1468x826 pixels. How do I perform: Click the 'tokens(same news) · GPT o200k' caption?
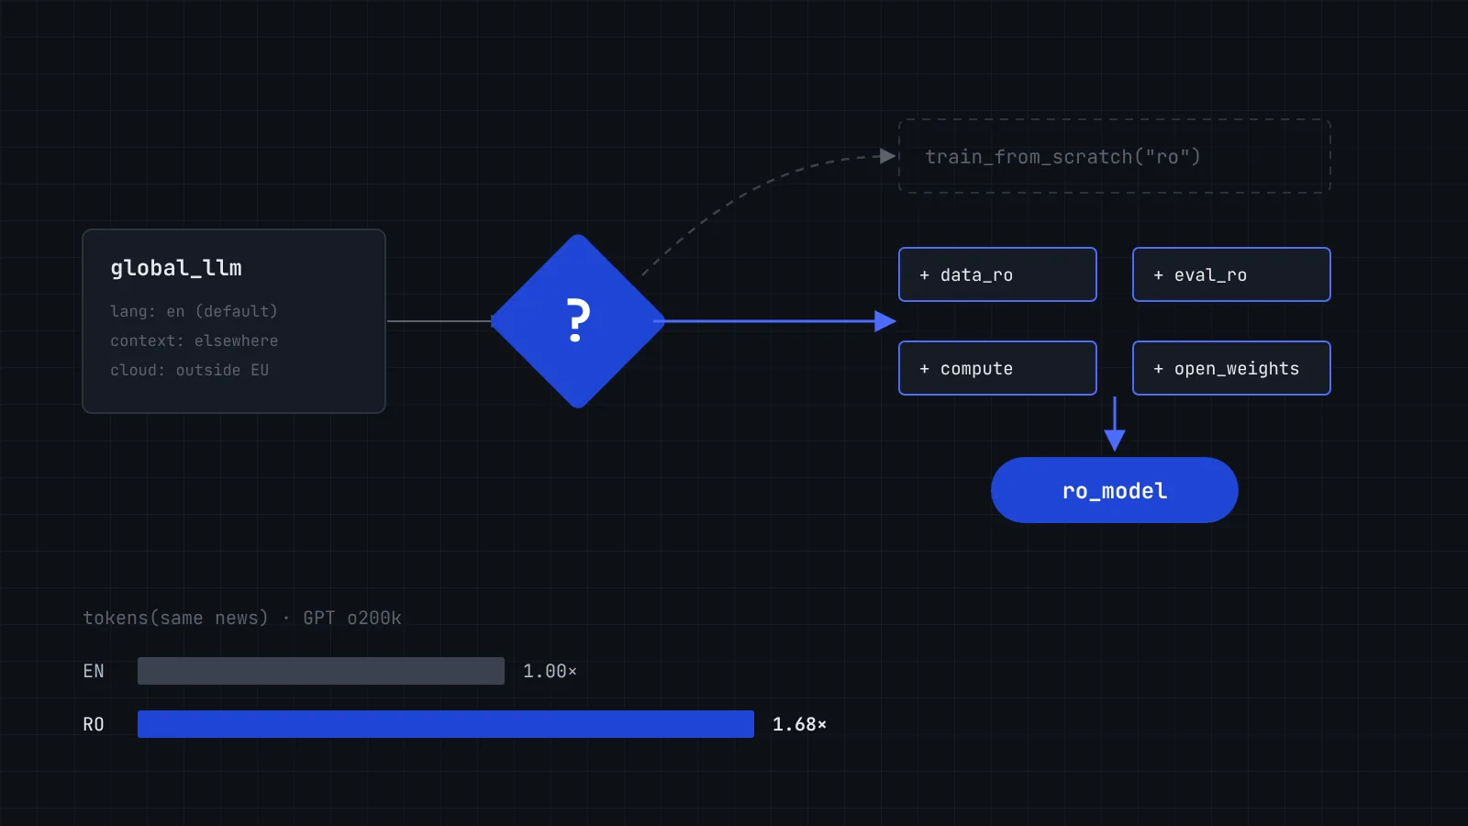pos(242,618)
